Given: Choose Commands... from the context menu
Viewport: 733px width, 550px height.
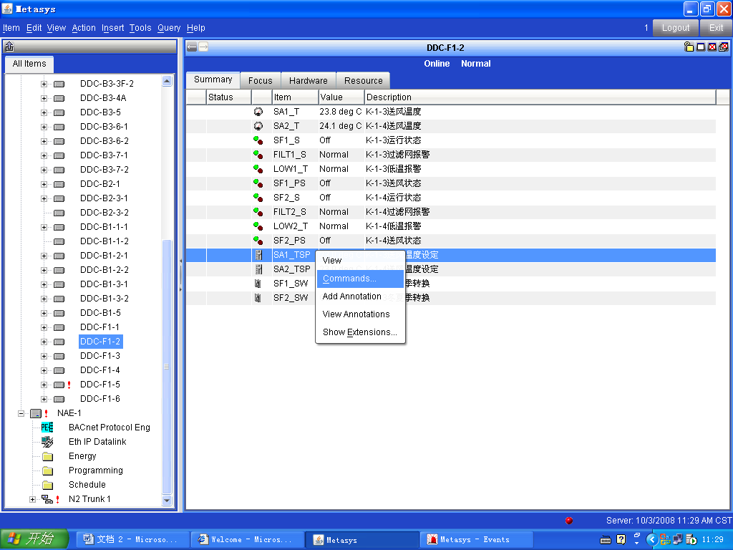Looking at the screenshot, I should [x=349, y=279].
